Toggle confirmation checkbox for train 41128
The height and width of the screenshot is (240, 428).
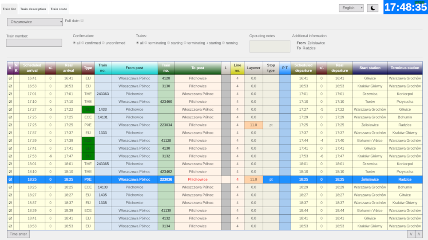(10, 140)
